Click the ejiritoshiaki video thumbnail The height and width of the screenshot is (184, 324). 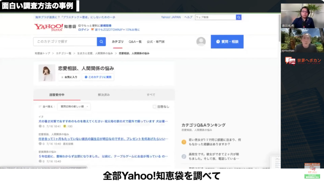(x=302, y=40)
